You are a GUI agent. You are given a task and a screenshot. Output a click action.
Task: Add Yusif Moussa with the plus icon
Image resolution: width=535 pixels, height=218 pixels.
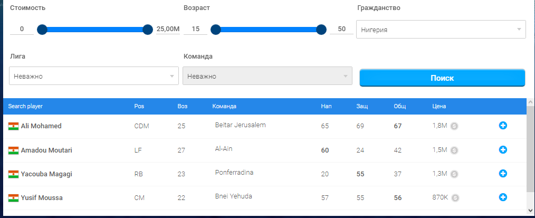click(503, 197)
